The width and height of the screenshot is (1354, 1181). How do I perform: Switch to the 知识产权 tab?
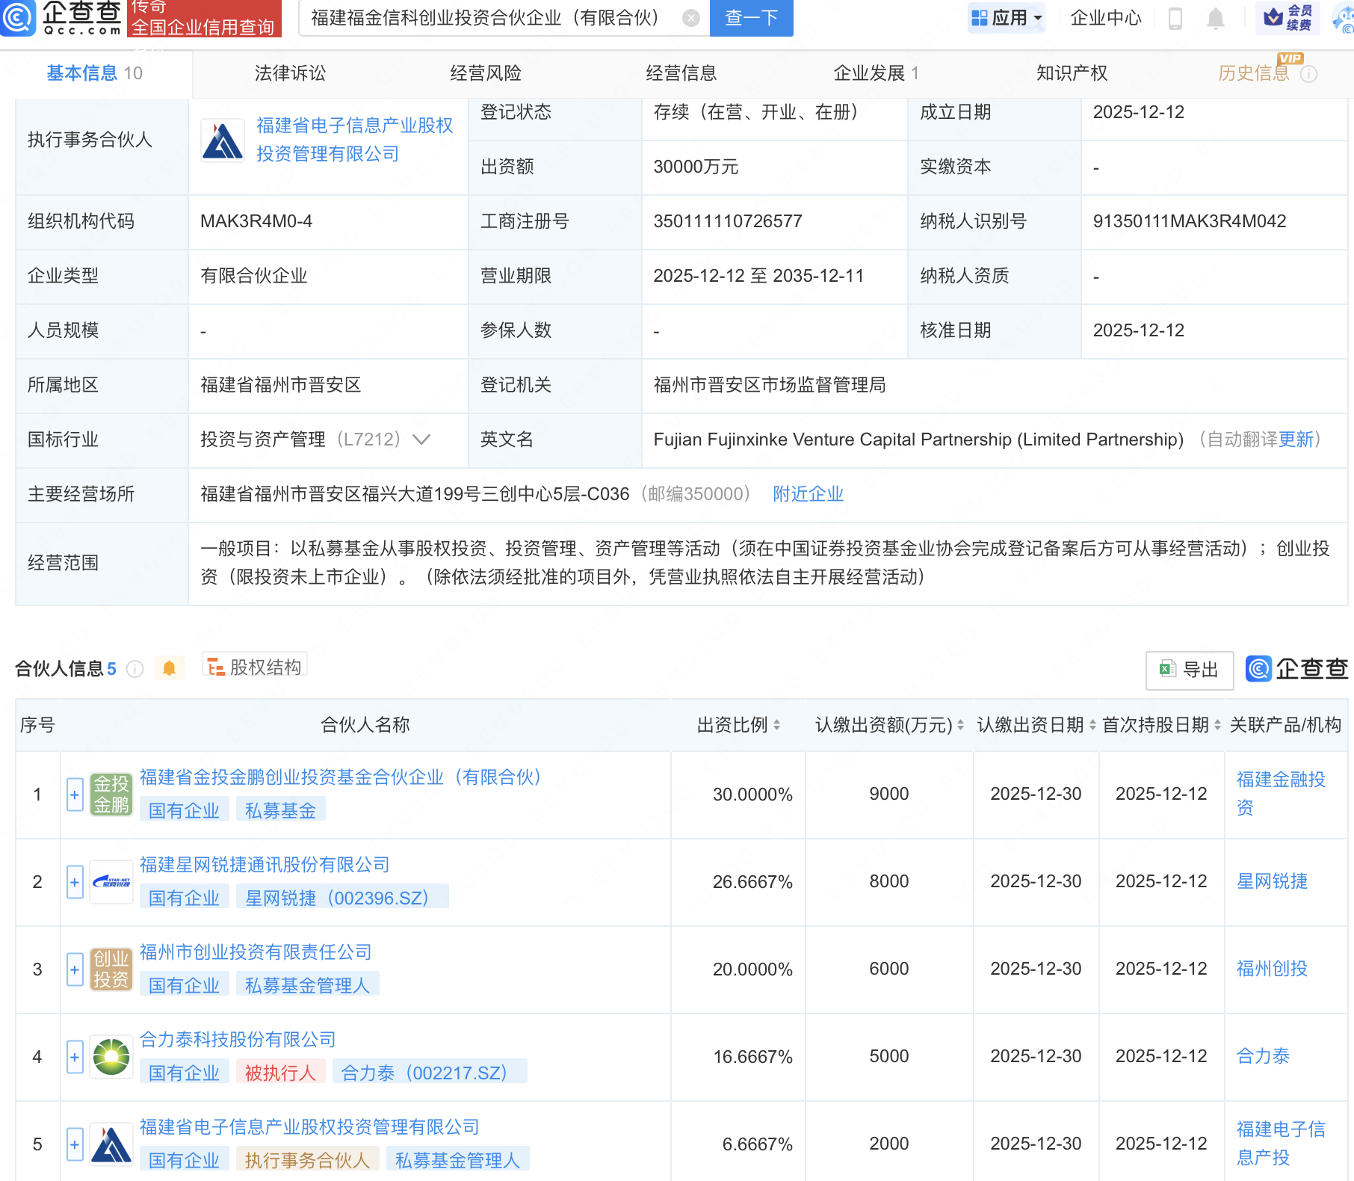pos(1072,73)
